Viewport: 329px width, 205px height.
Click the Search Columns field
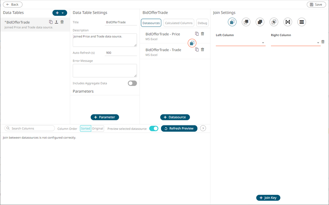30,128
